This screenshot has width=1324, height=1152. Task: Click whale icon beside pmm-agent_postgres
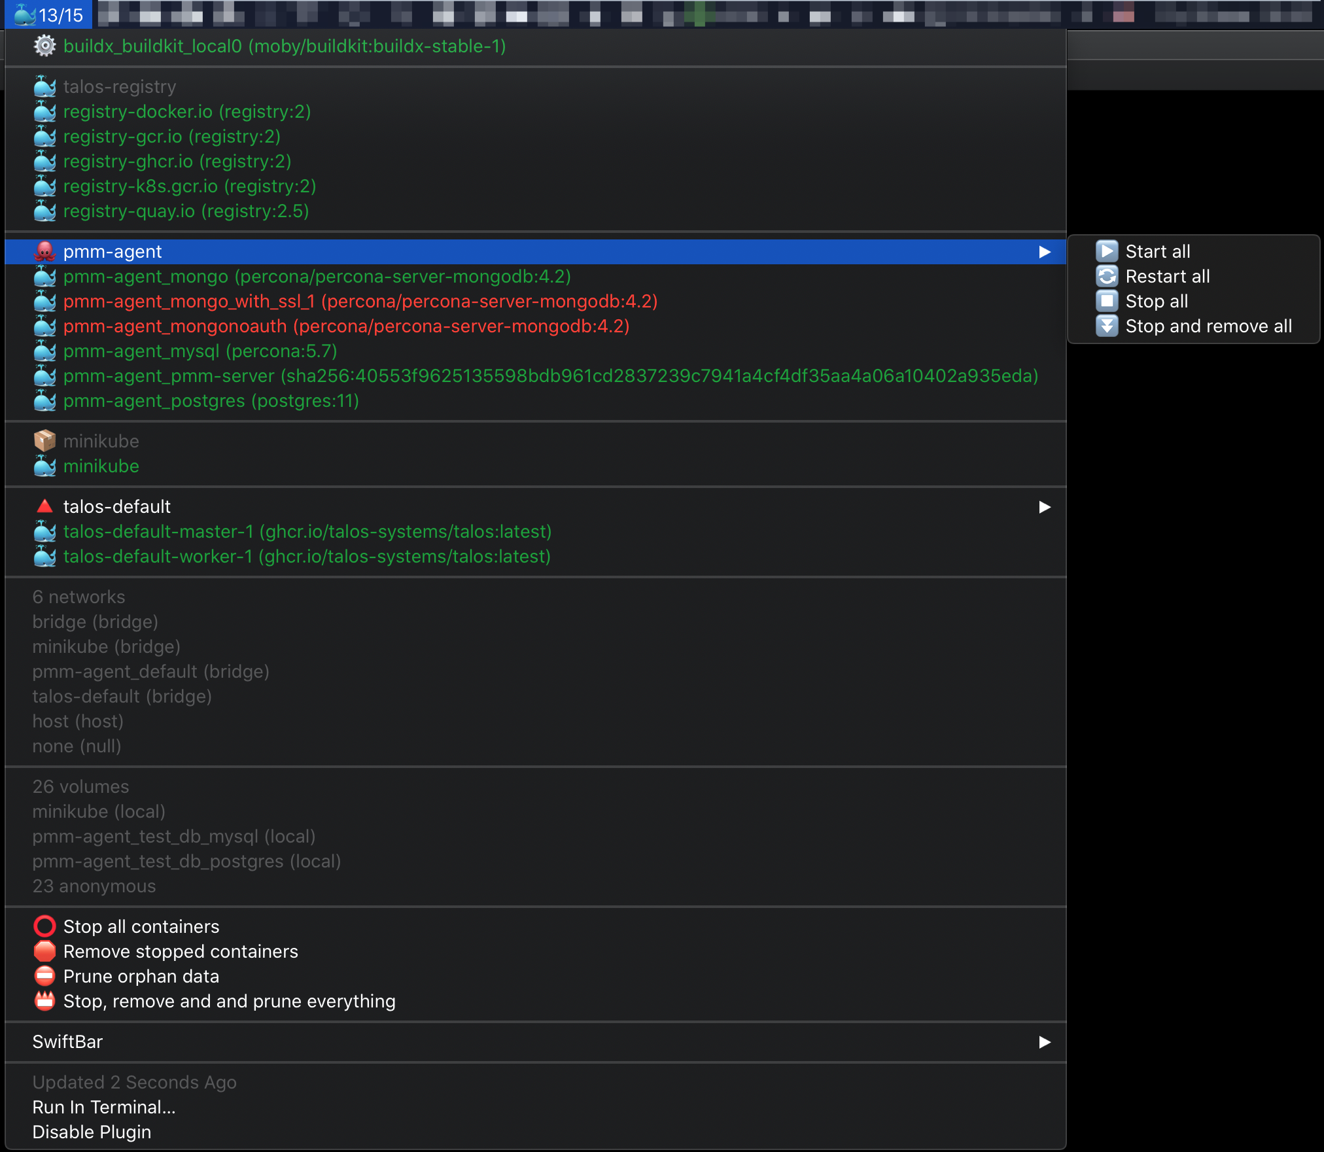44,401
